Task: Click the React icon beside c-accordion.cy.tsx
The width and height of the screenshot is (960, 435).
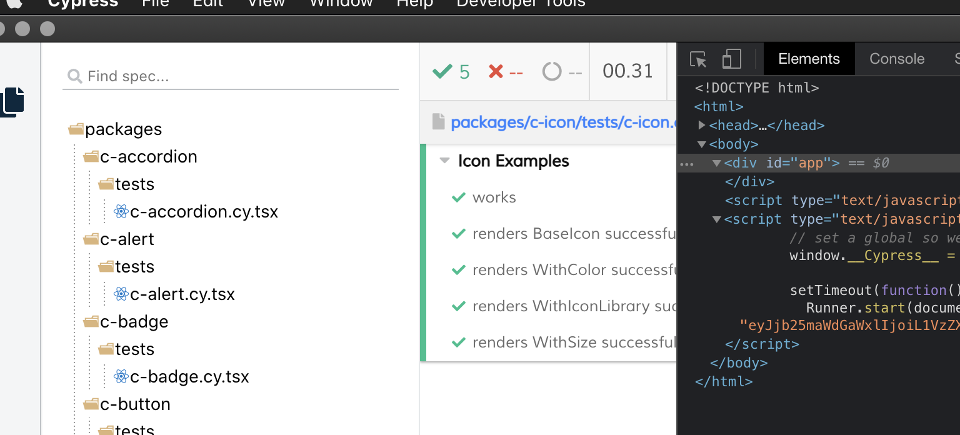Action: 121,212
